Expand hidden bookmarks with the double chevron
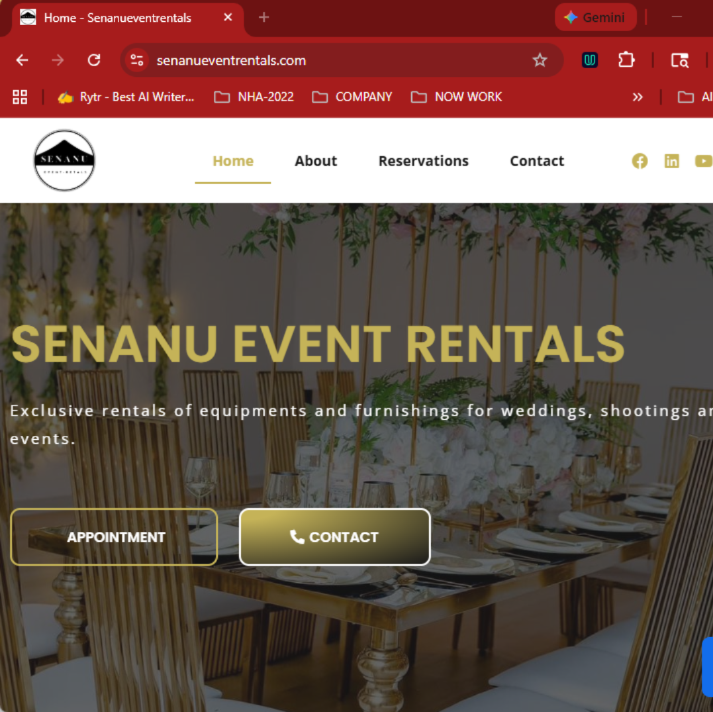The height and width of the screenshot is (712, 713). point(638,97)
